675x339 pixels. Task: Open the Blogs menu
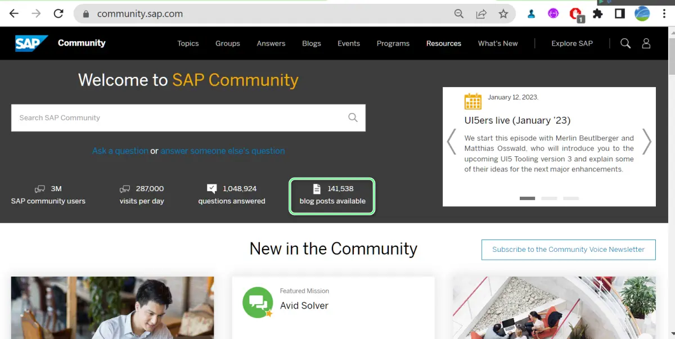[312, 43]
